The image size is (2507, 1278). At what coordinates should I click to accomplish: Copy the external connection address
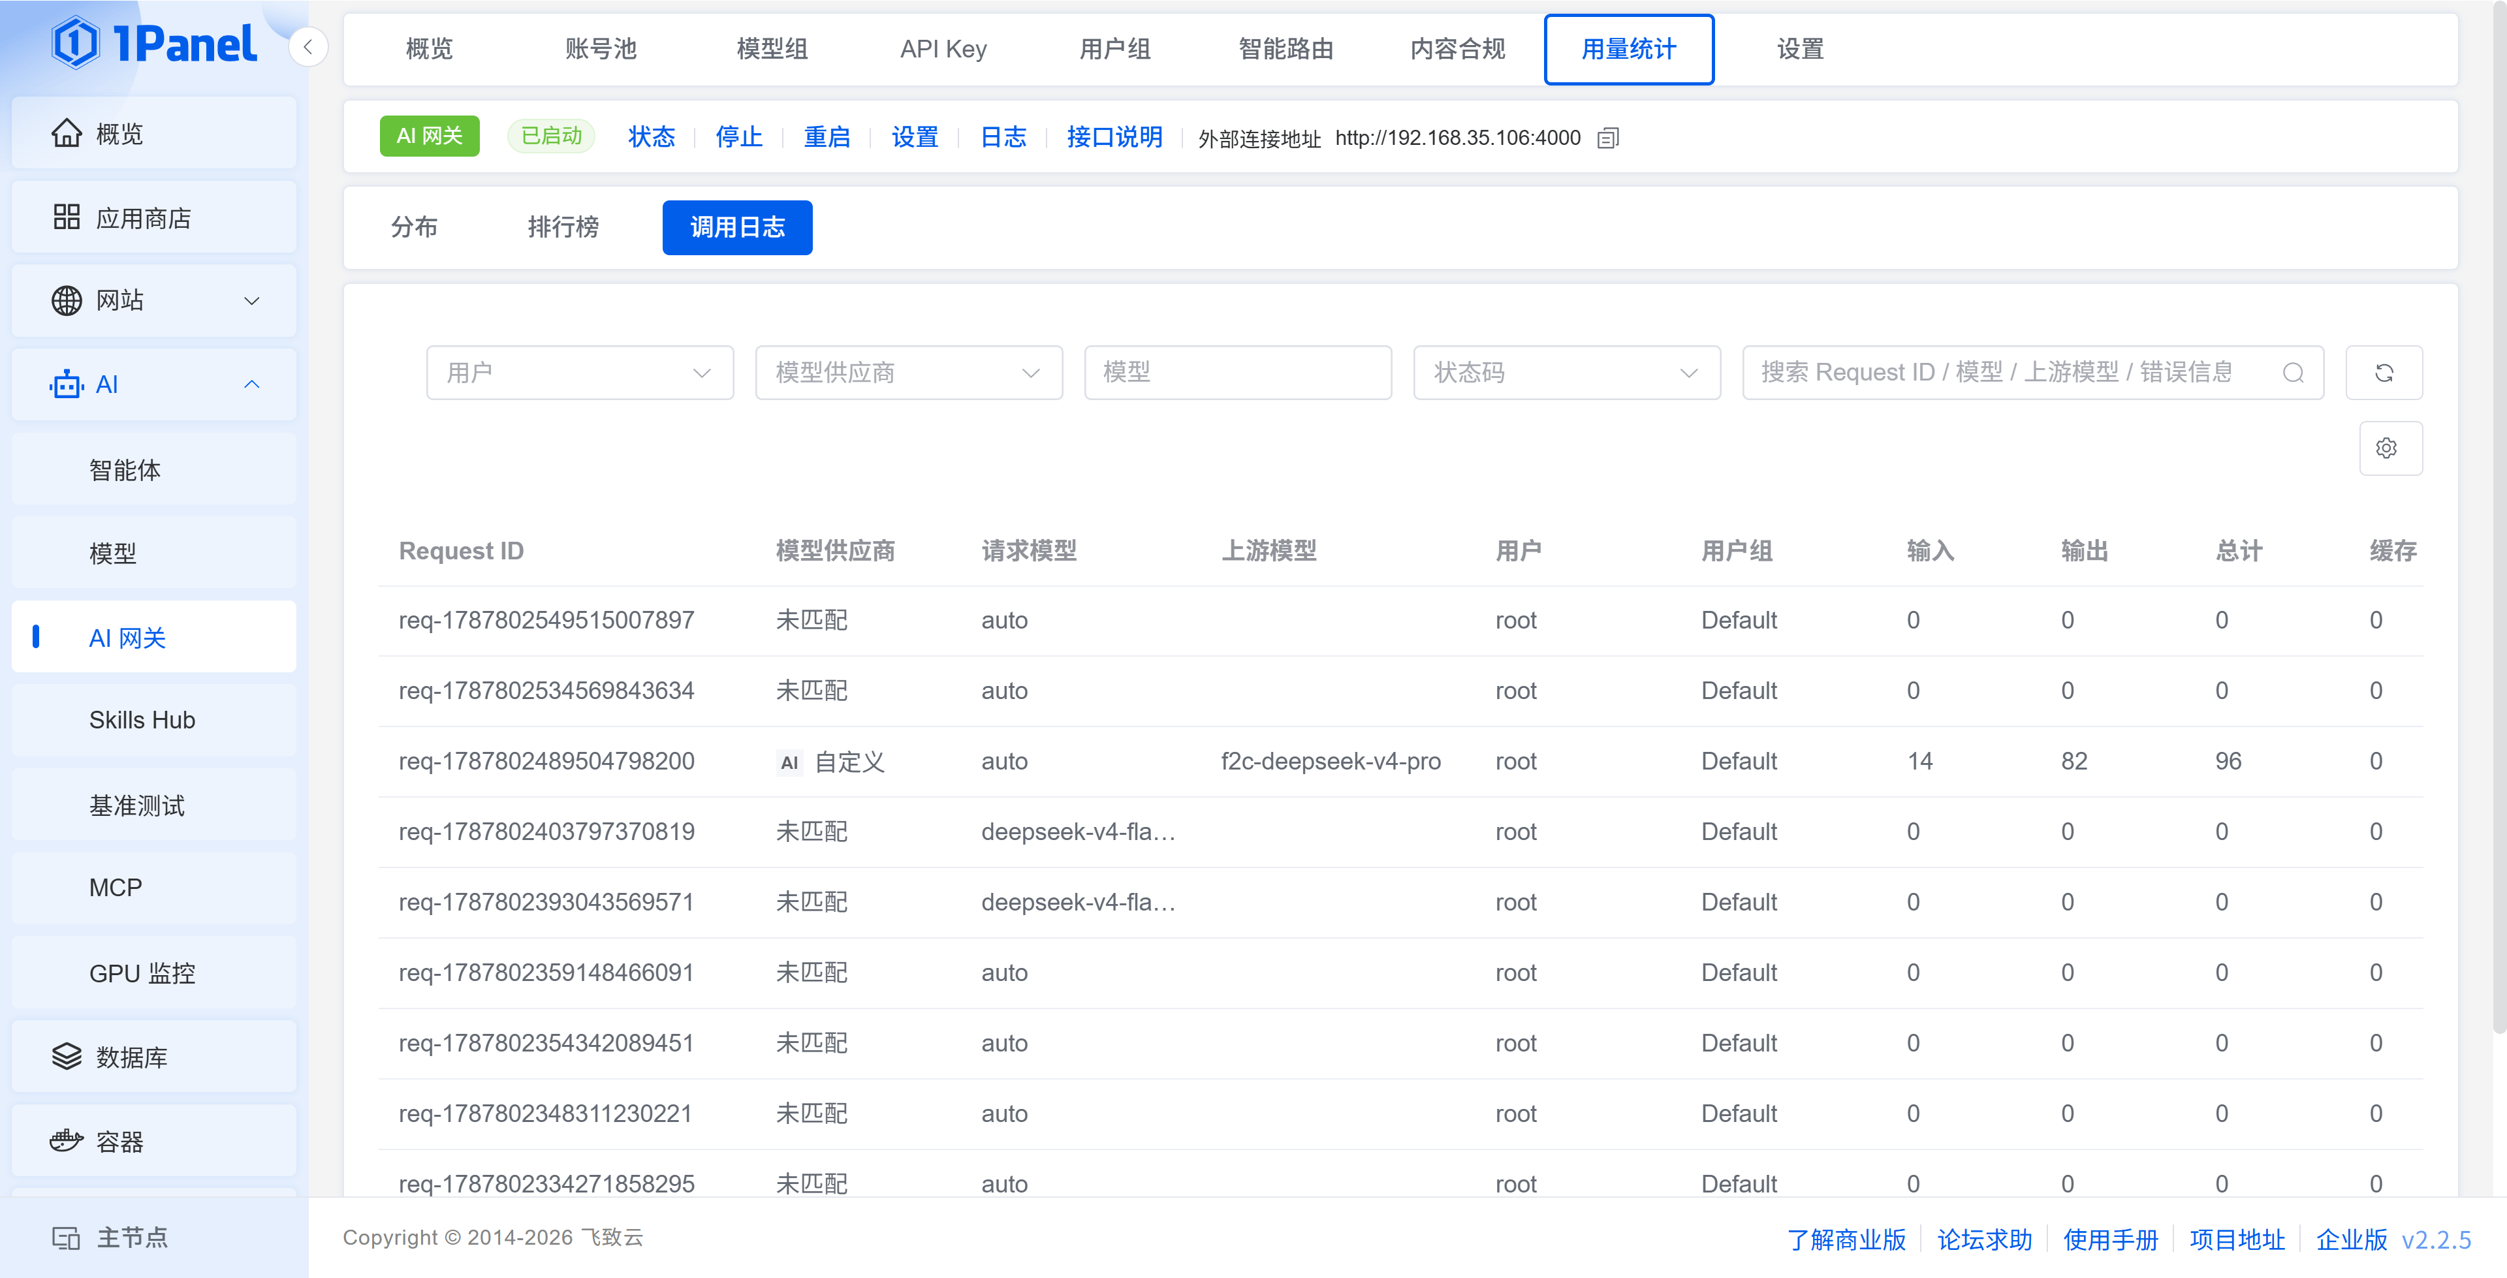click(1608, 138)
